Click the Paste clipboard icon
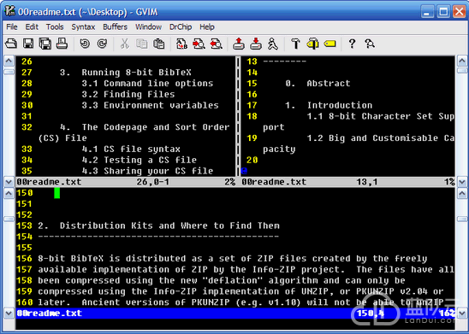The image size is (469, 334). coord(159,44)
